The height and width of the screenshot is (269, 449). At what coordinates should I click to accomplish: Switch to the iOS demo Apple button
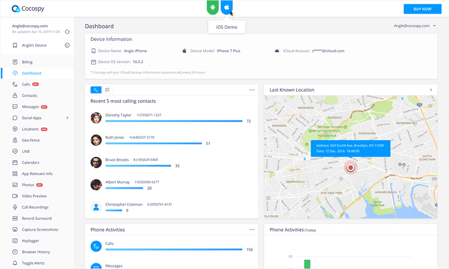226,7
